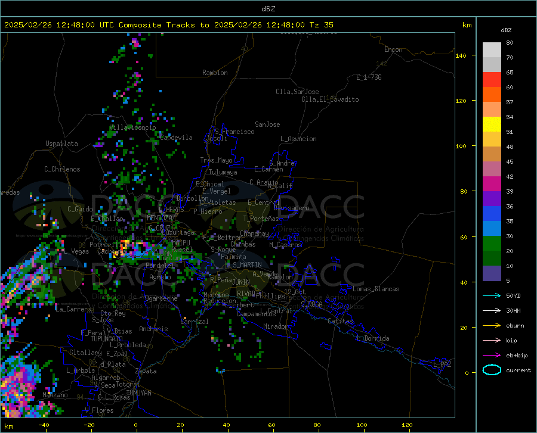Select the yellow eburn arrow symbol
Screen dimensions: 537x433
coord(492,326)
